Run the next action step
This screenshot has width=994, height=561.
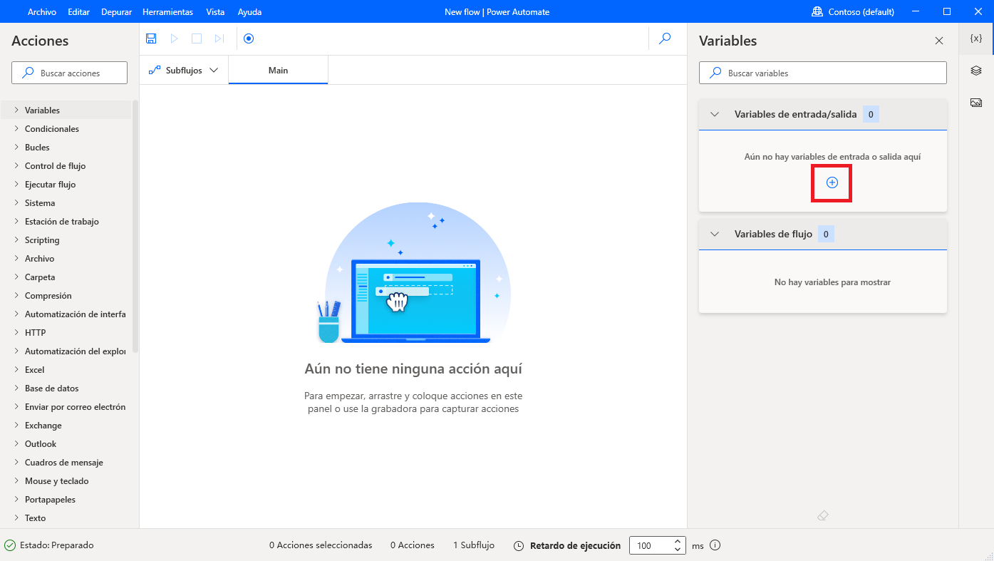point(219,38)
